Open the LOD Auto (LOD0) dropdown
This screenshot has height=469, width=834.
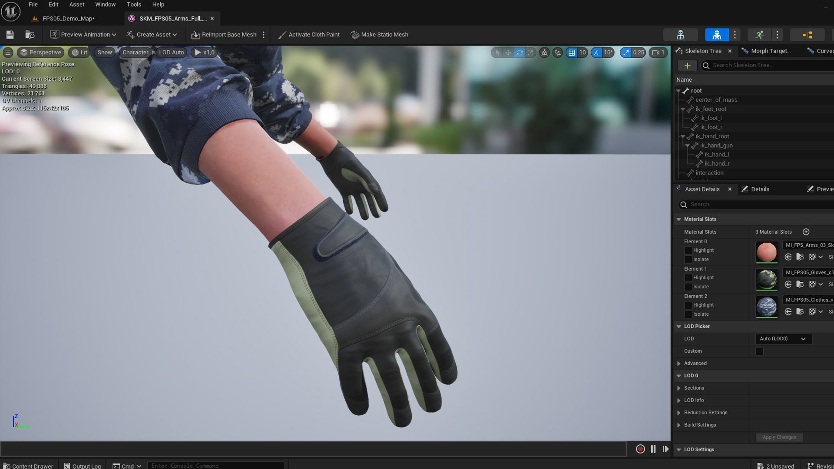coord(783,339)
